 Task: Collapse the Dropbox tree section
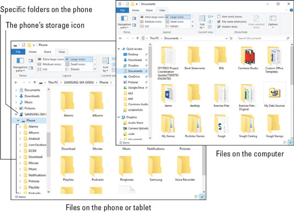[119, 117]
